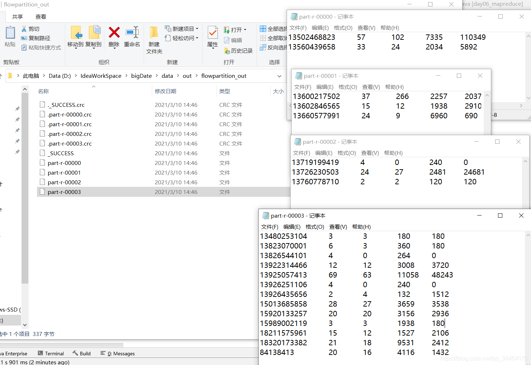Click phone number 13925057413 in Notepad

point(283,275)
